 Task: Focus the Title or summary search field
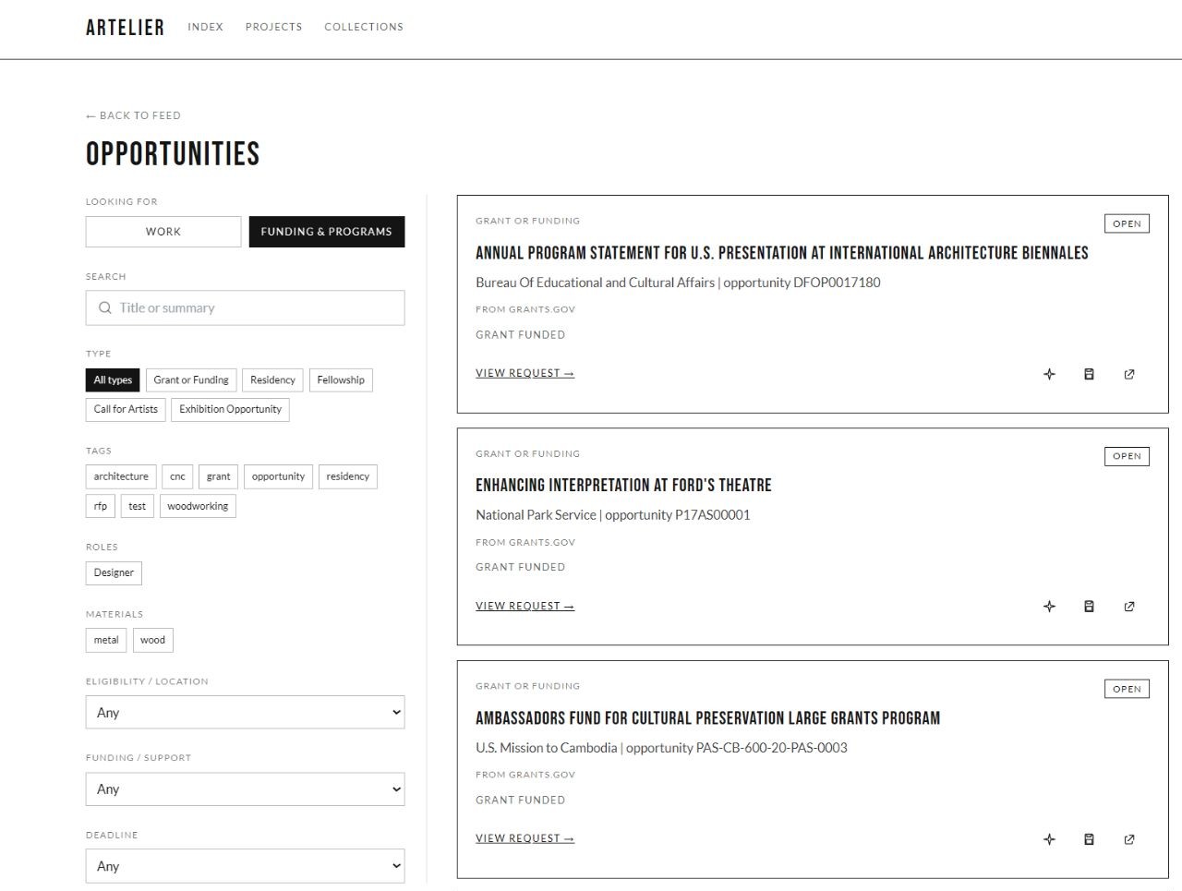[245, 308]
